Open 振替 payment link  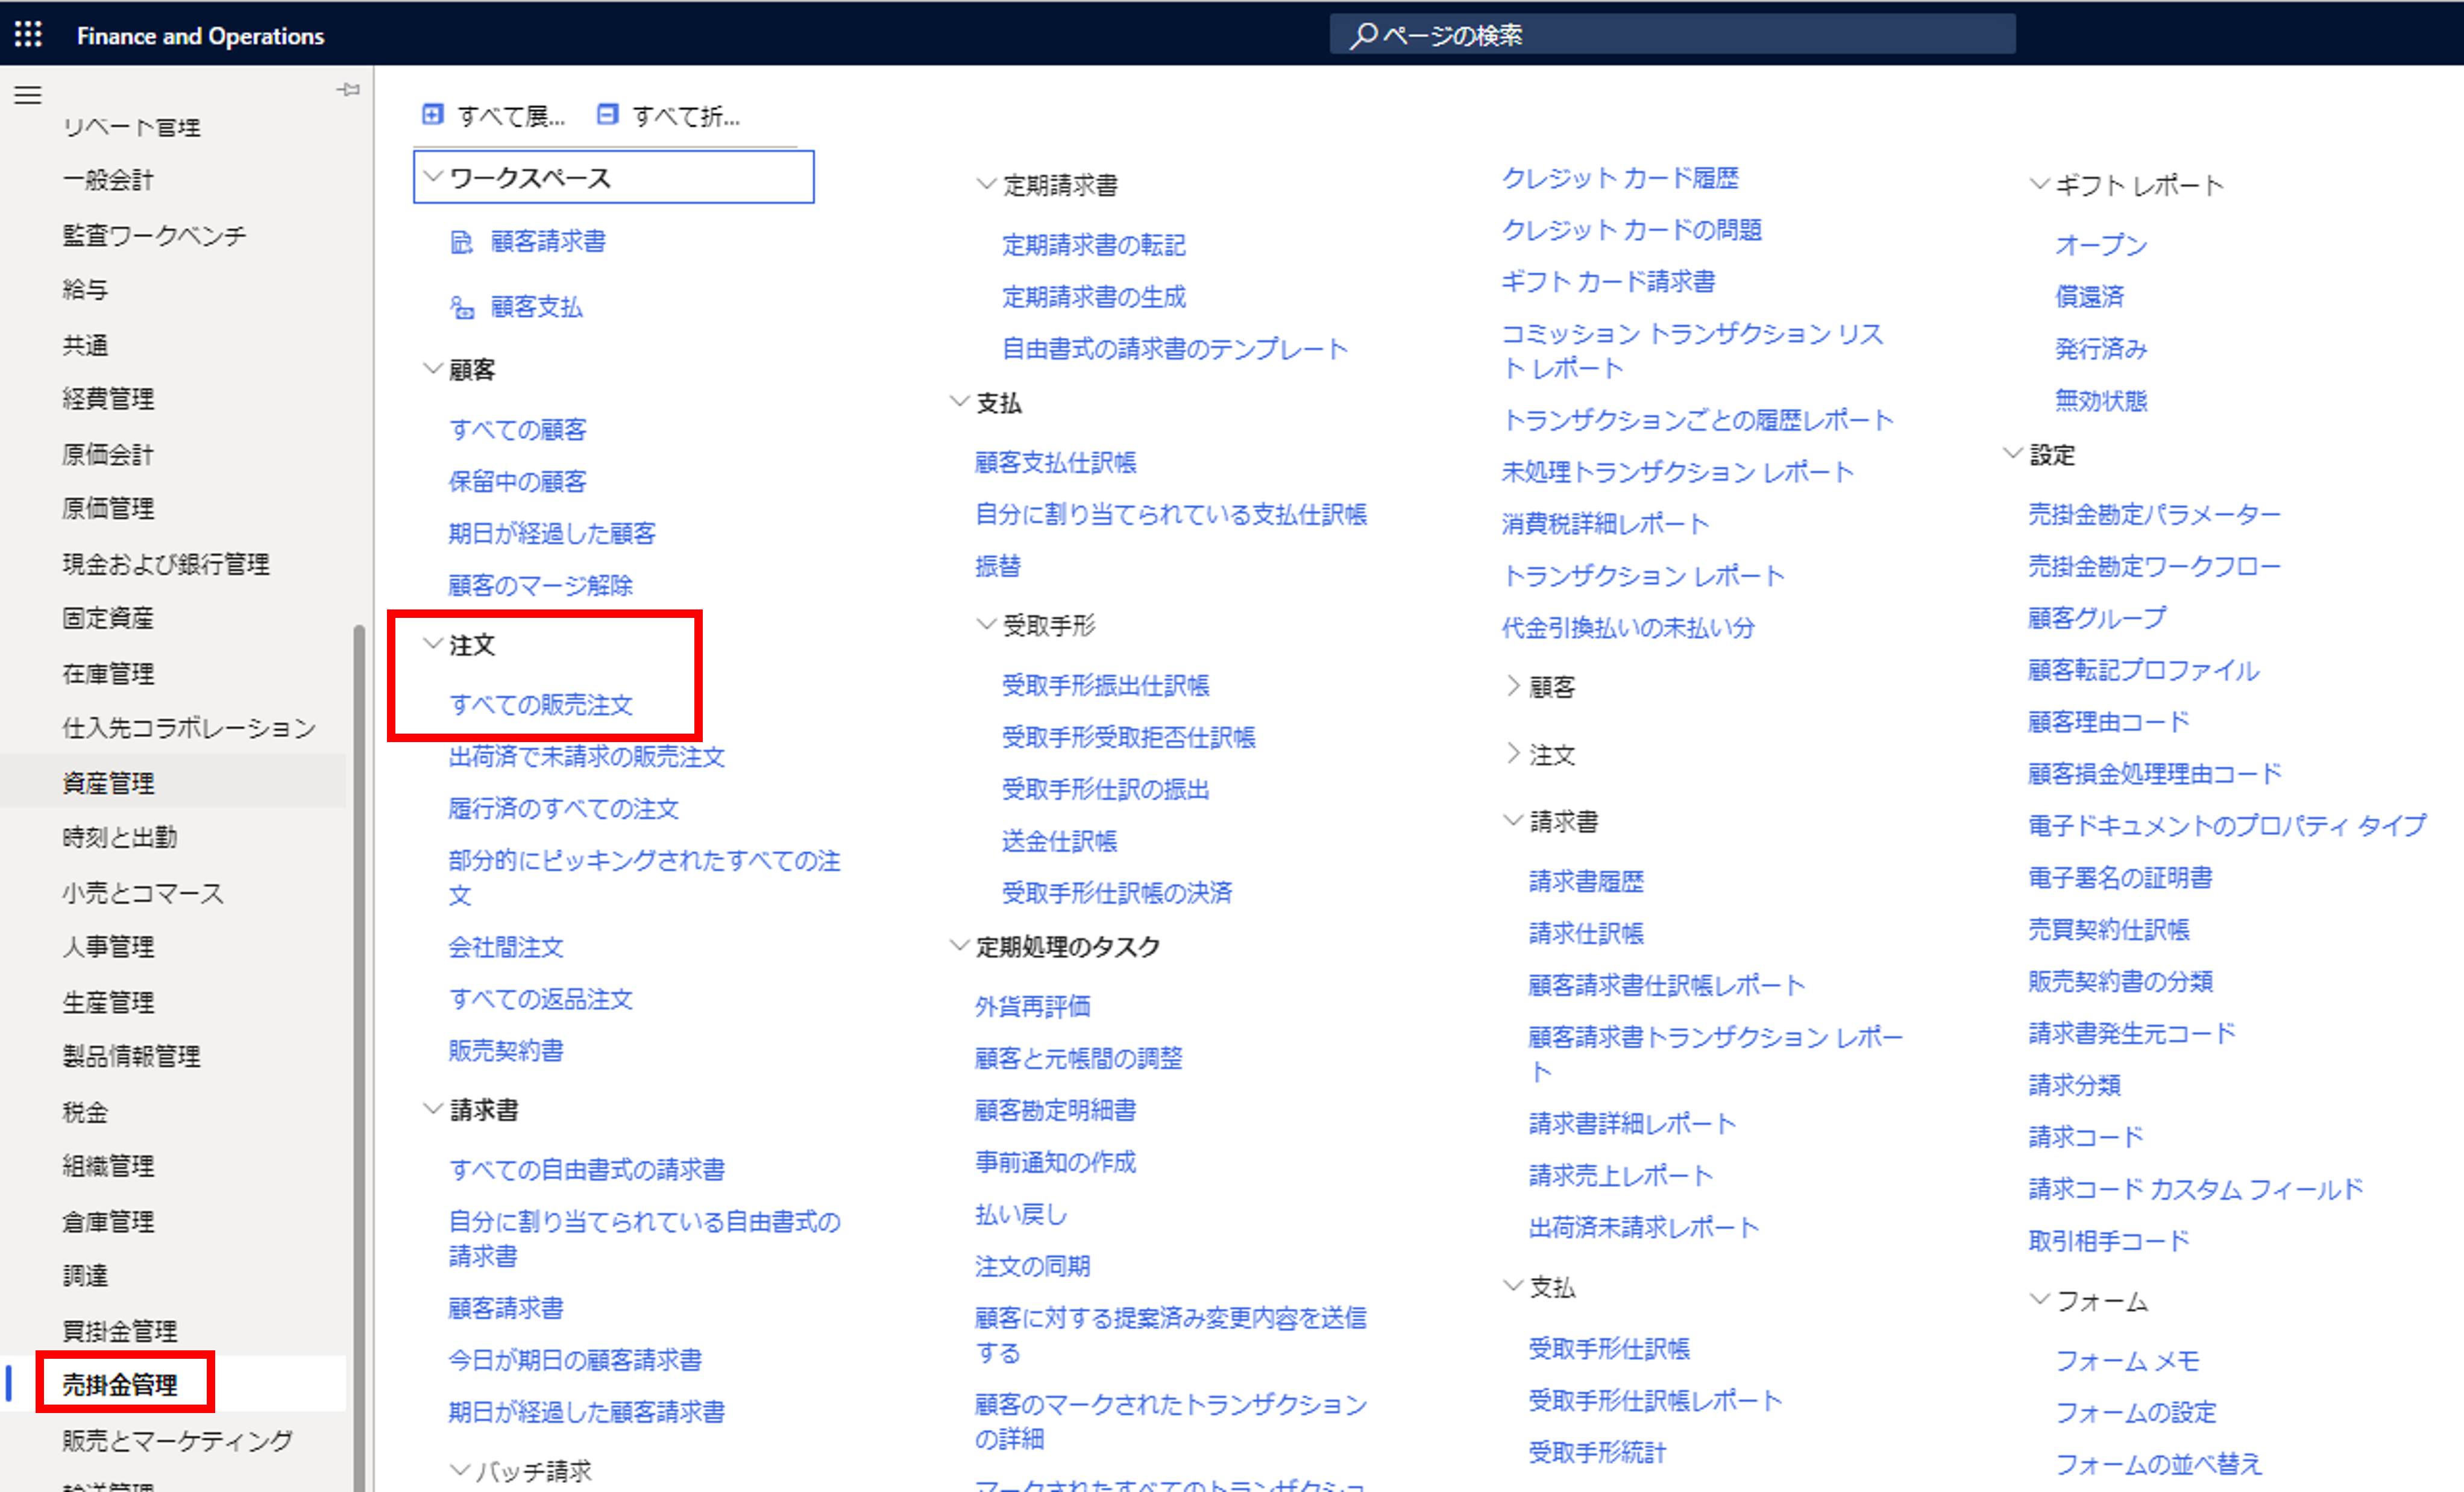[x=998, y=566]
